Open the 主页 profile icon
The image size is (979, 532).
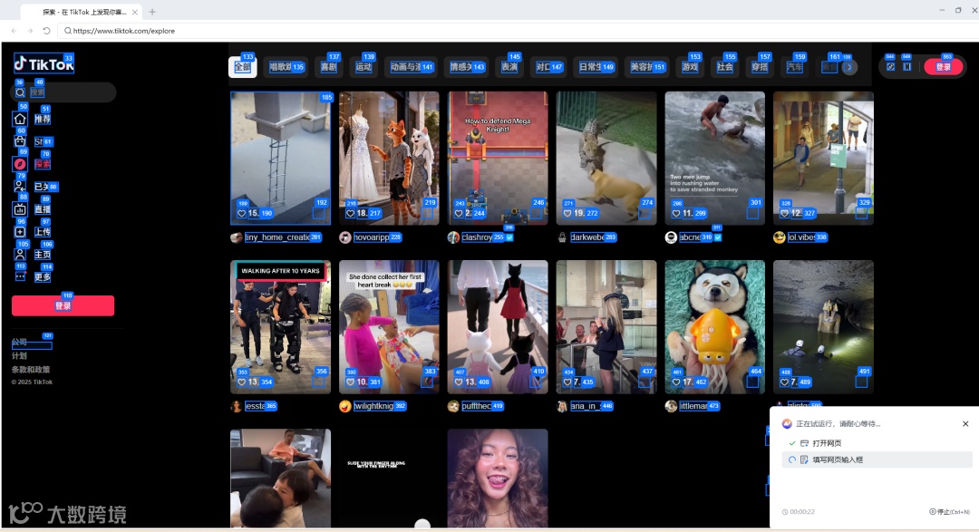pos(20,254)
